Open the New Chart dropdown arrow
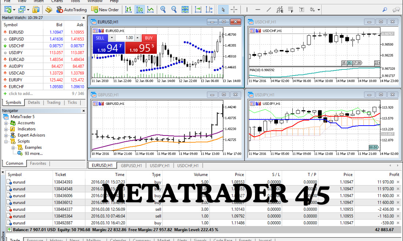Viewport: 403px width, 241px height. (x=14, y=10)
